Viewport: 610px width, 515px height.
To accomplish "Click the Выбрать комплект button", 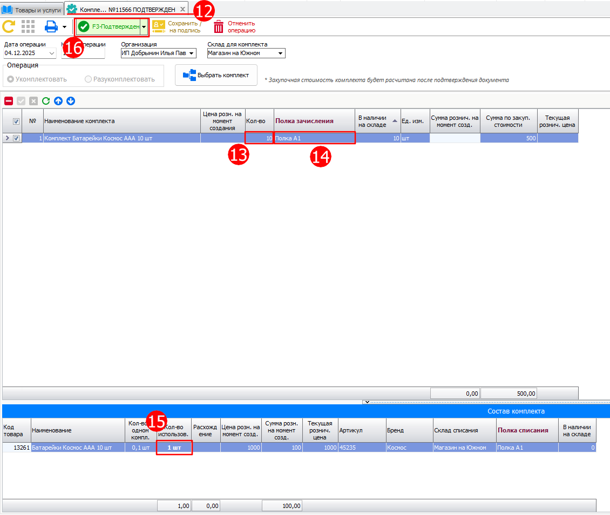I will [x=216, y=75].
